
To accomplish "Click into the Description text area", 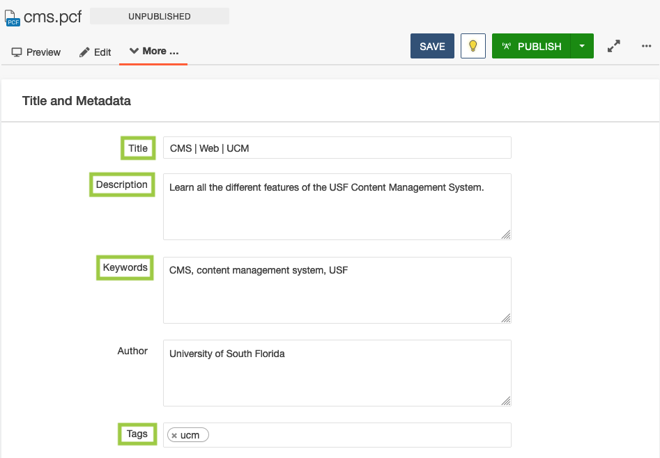I will [337, 207].
